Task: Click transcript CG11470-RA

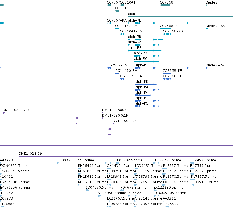Action: point(117,29)
